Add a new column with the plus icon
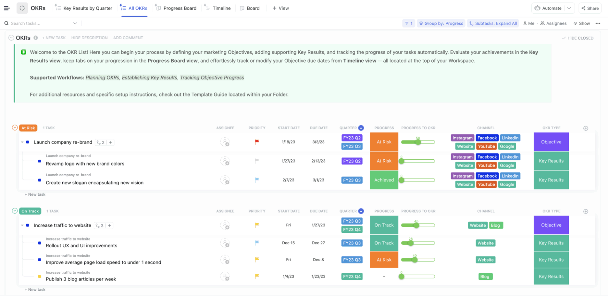This screenshot has height=296, width=608. coord(586,128)
